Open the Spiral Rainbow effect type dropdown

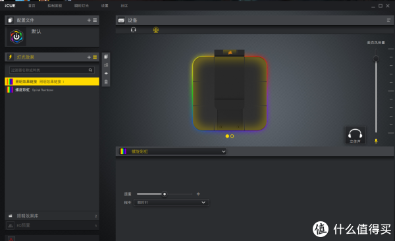tap(172, 151)
